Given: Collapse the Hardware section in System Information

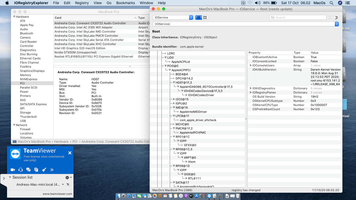Looking at the screenshot, I should coord(14,17).
